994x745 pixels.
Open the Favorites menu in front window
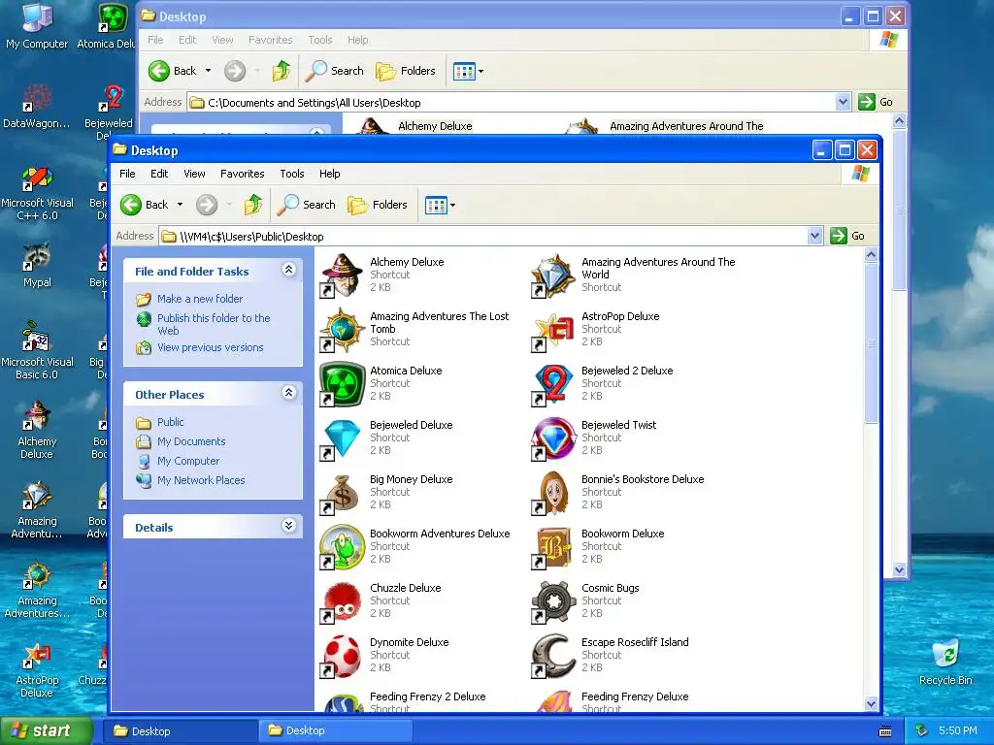(242, 174)
